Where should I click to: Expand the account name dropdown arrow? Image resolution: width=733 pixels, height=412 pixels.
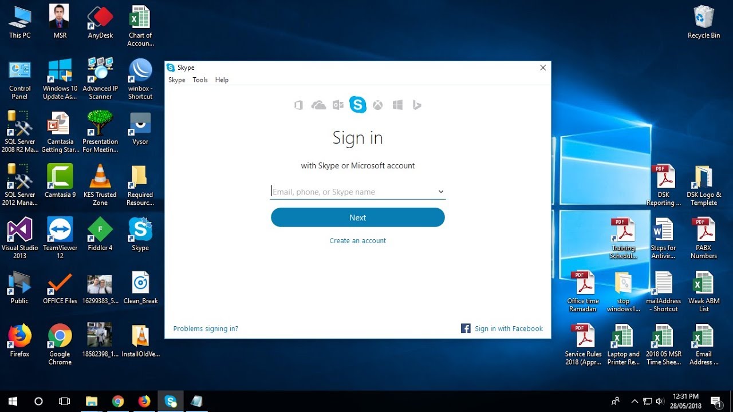441,192
